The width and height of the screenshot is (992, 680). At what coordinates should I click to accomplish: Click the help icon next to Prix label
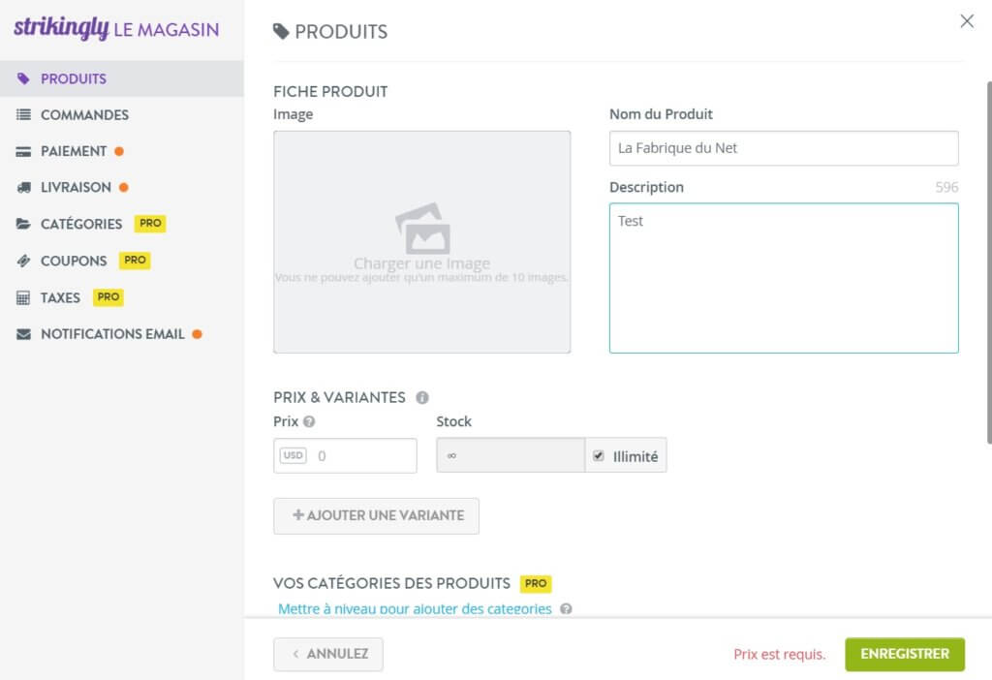(309, 421)
